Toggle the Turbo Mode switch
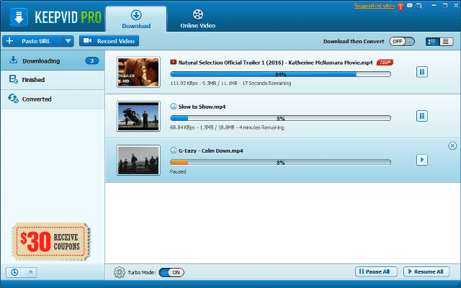The width and height of the screenshot is (461, 288). (x=171, y=272)
